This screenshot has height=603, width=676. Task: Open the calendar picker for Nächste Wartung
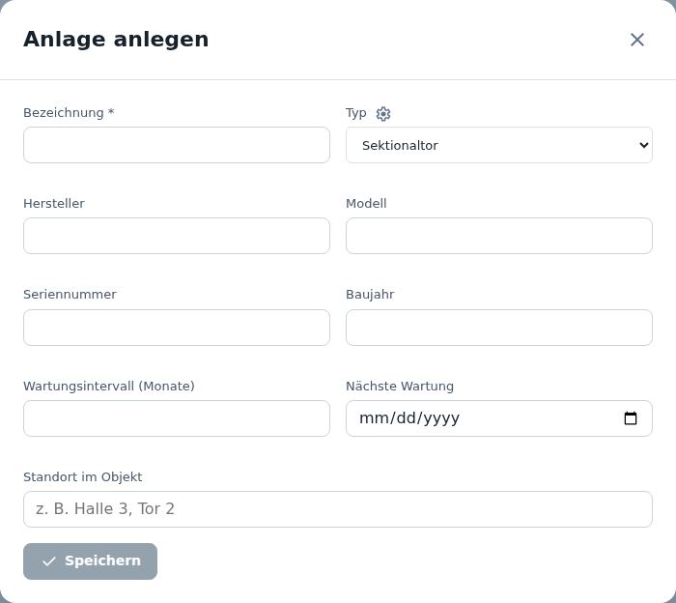coord(631,418)
